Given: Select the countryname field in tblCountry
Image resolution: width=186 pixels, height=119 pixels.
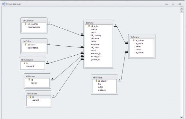Looking at the screenshot, I should click(x=34, y=27).
